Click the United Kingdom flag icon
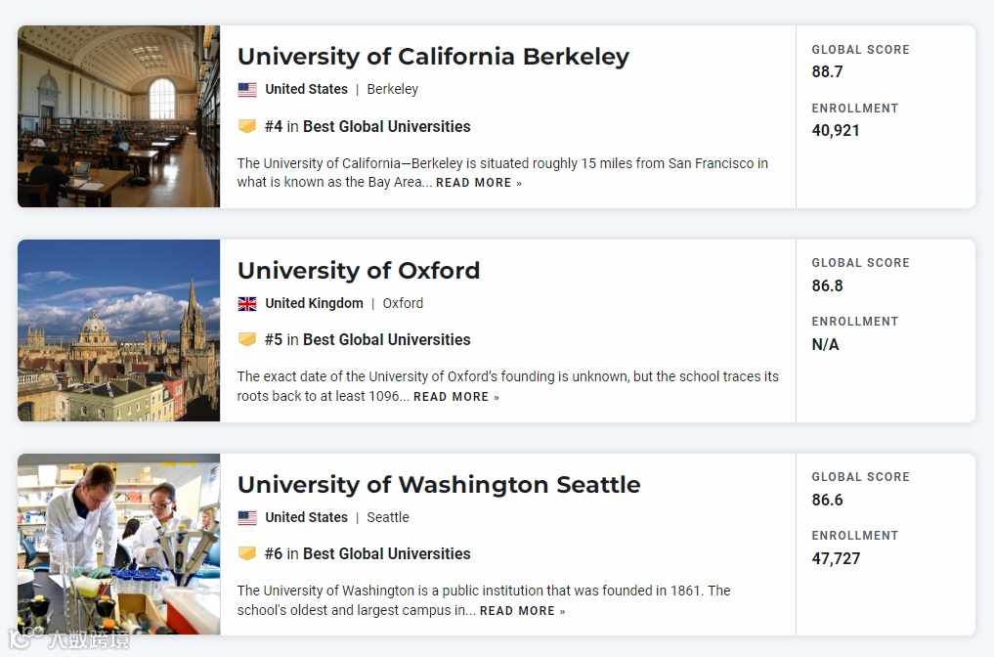Screen dimensions: 994x657 247,304
